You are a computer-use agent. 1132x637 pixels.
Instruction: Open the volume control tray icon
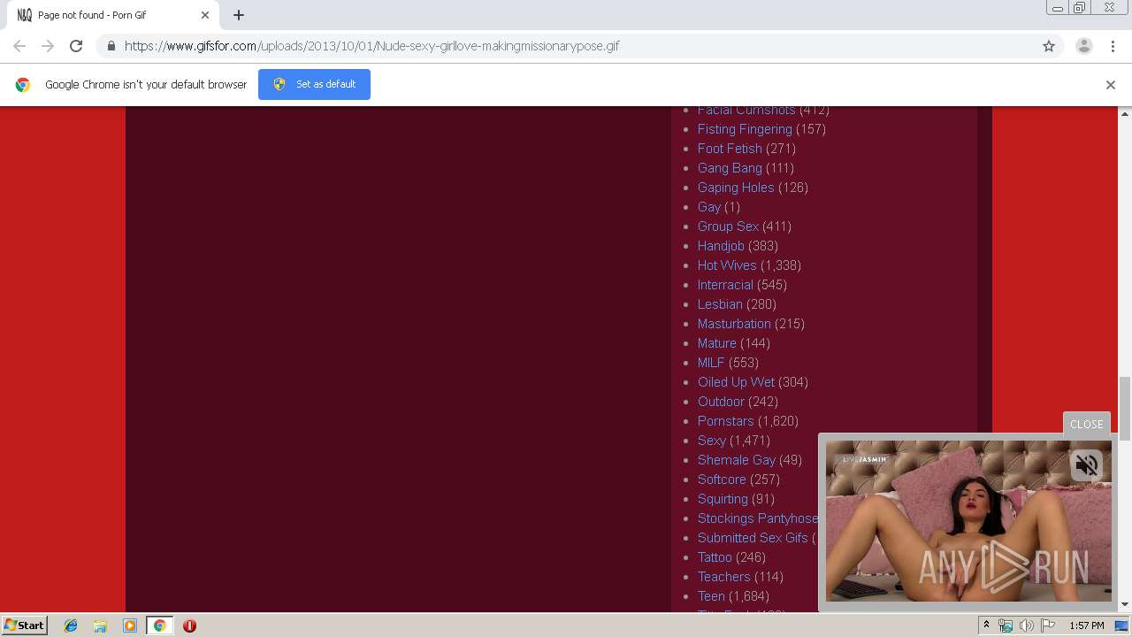[x=1027, y=625]
